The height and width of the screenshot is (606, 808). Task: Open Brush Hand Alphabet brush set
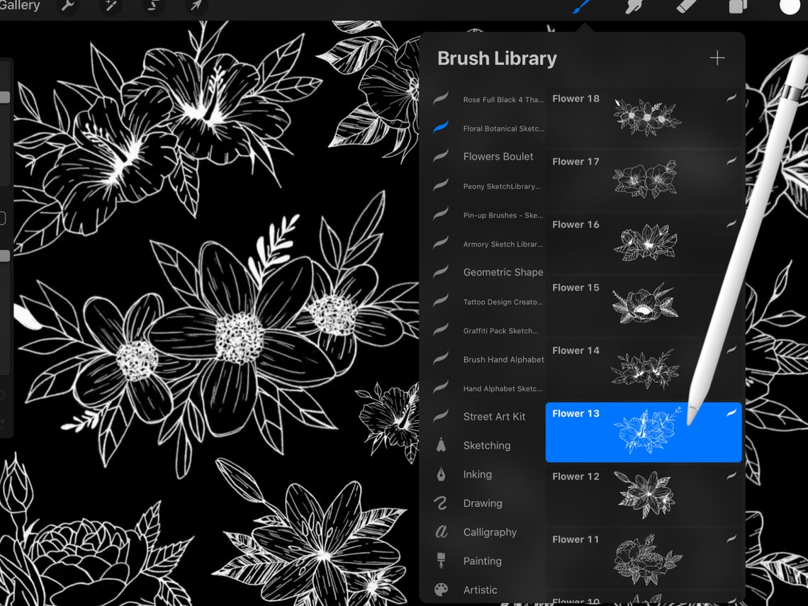pos(488,359)
